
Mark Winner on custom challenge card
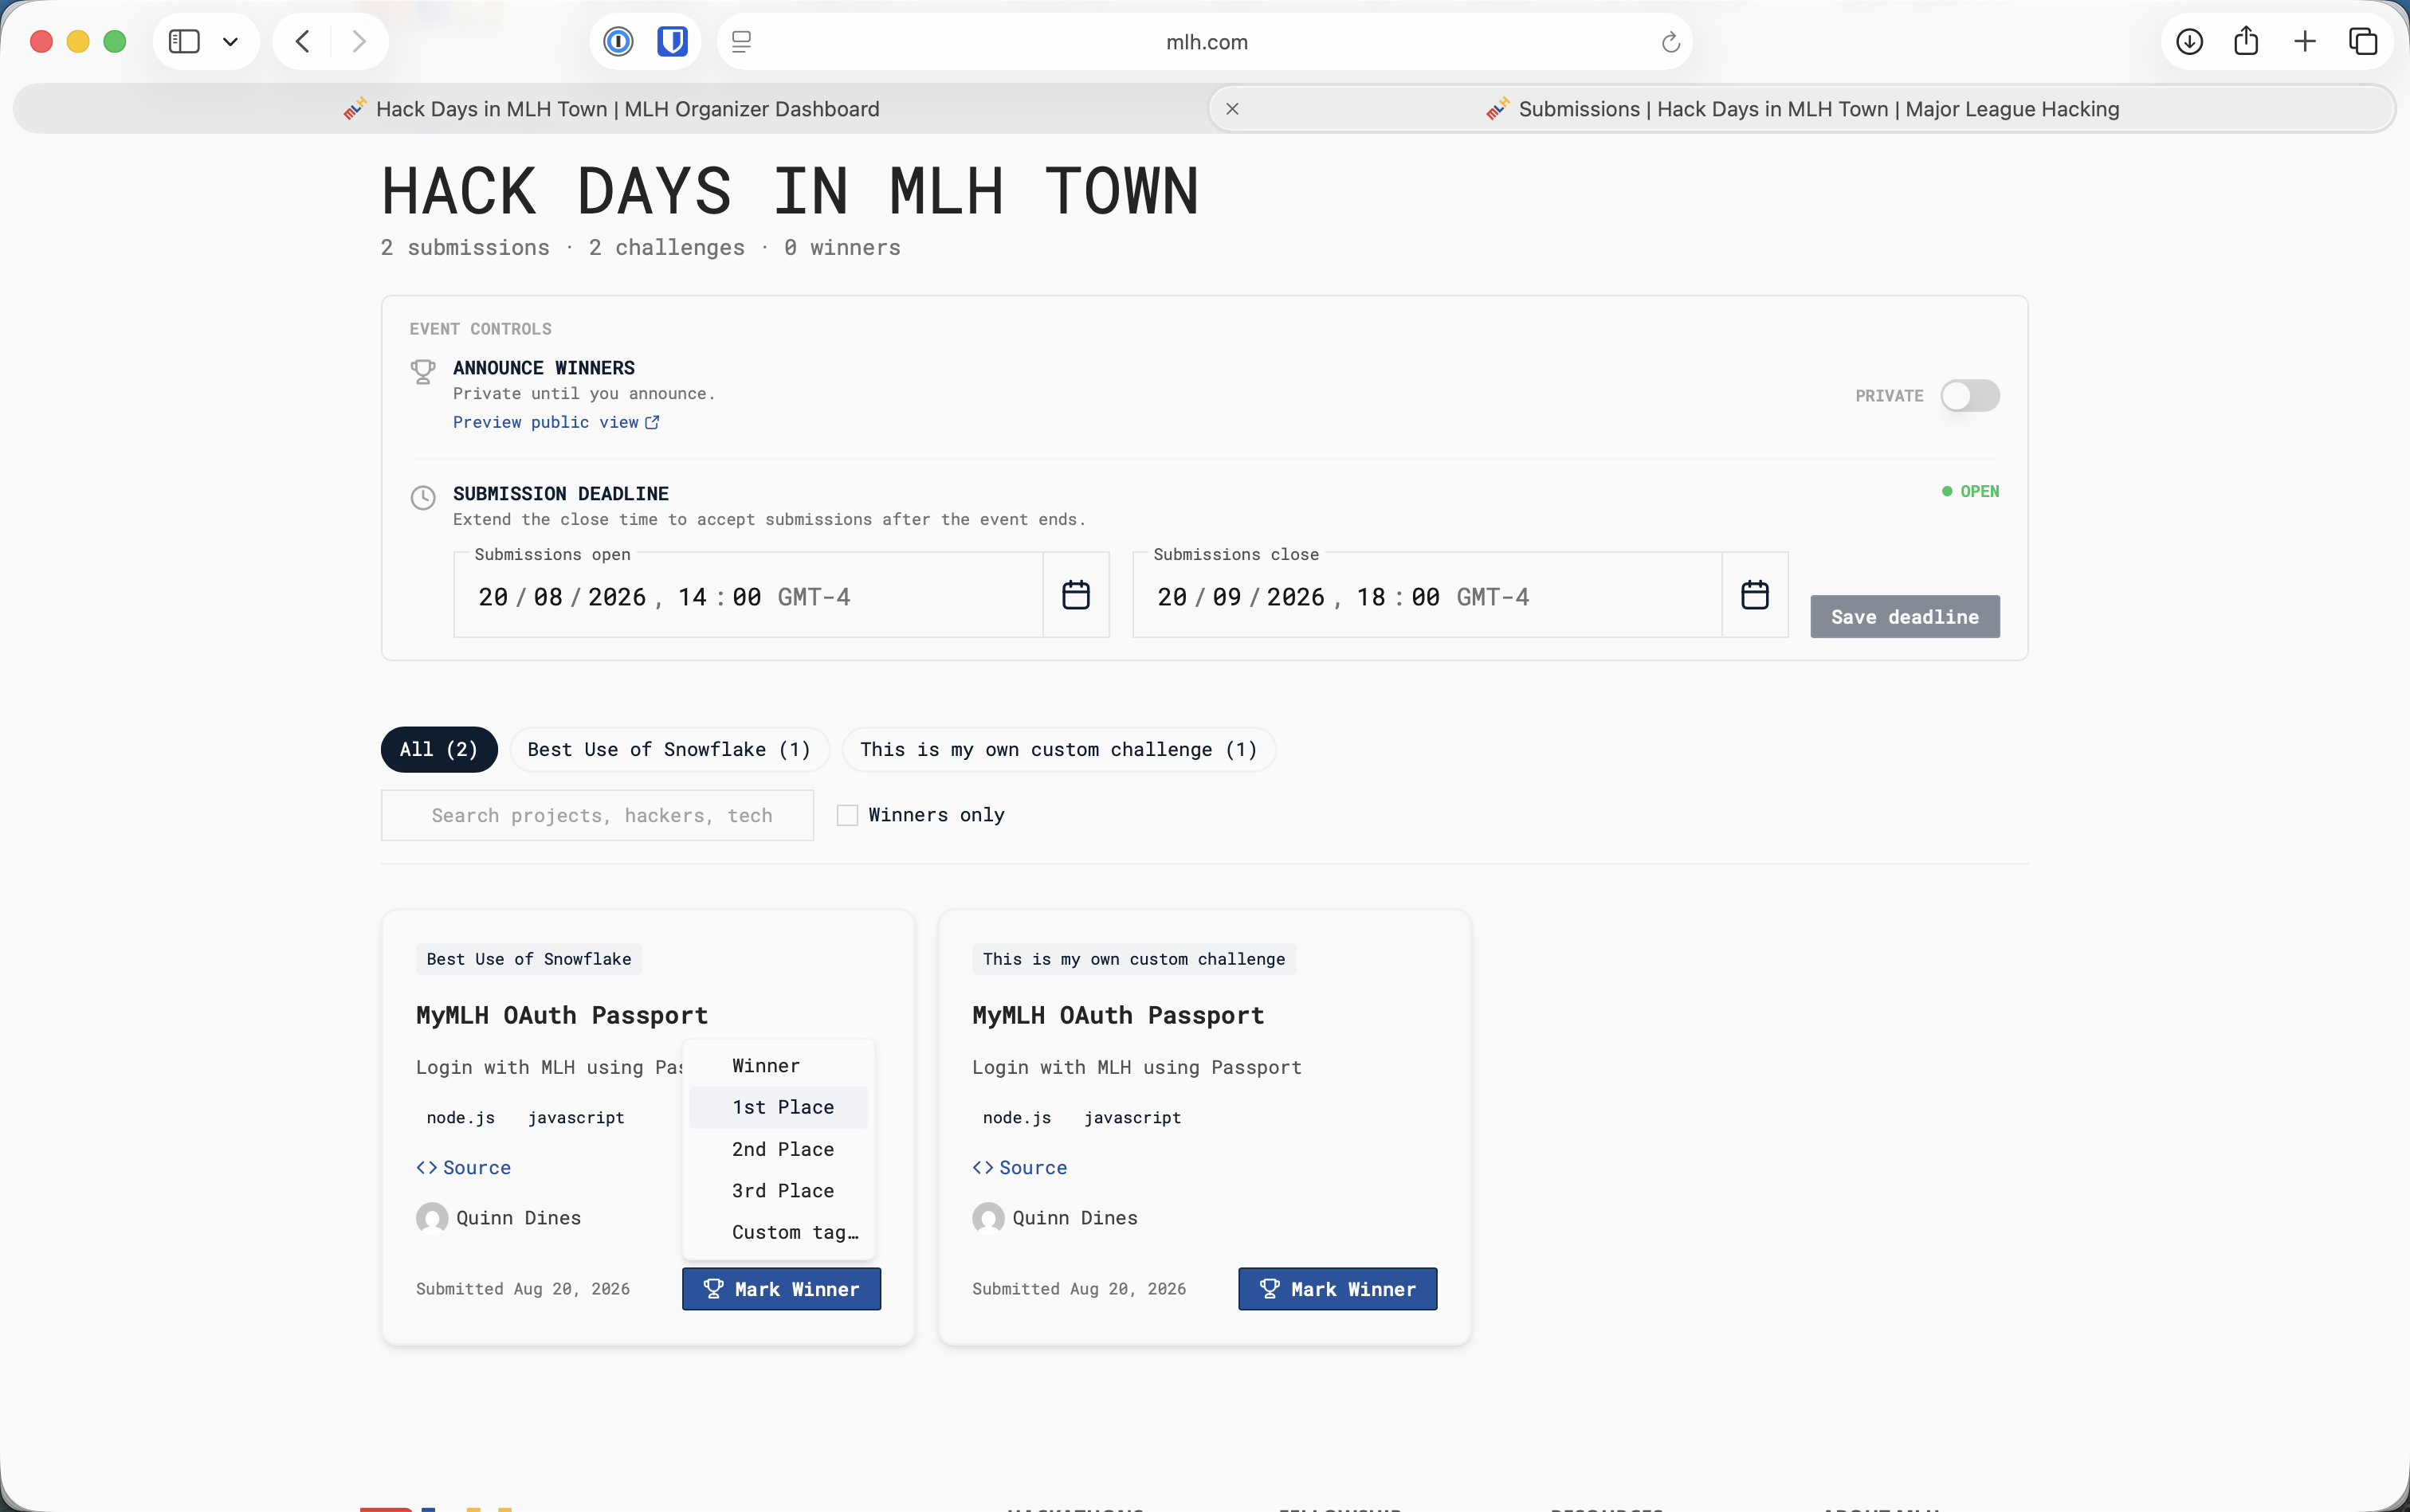(1337, 1289)
